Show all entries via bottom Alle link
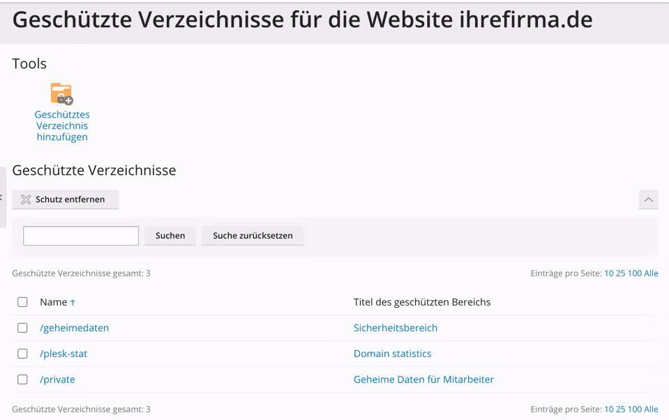Image resolution: width=669 pixels, height=420 pixels. [x=651, y=409]
